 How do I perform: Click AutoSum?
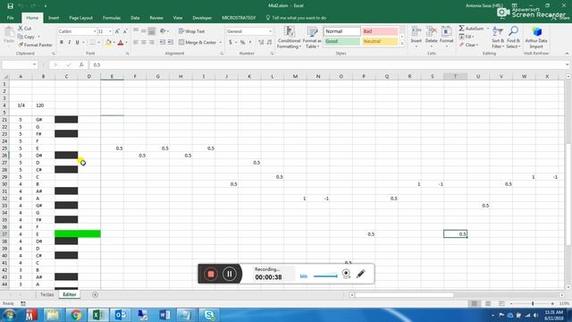(x=471, y=29)
